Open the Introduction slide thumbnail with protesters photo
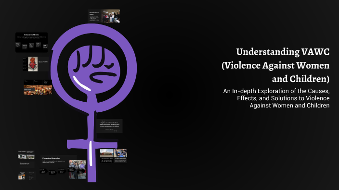The image size is (339, 190). (104, 16)
